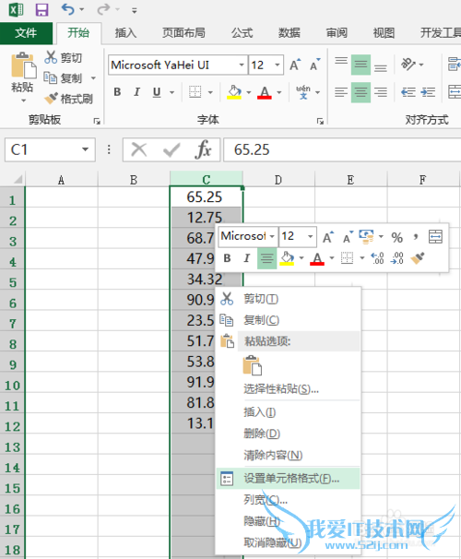Click comma style in mini toolbar
Image resolution: width=461 pixels, height=559 pixels.
point(416,237)
